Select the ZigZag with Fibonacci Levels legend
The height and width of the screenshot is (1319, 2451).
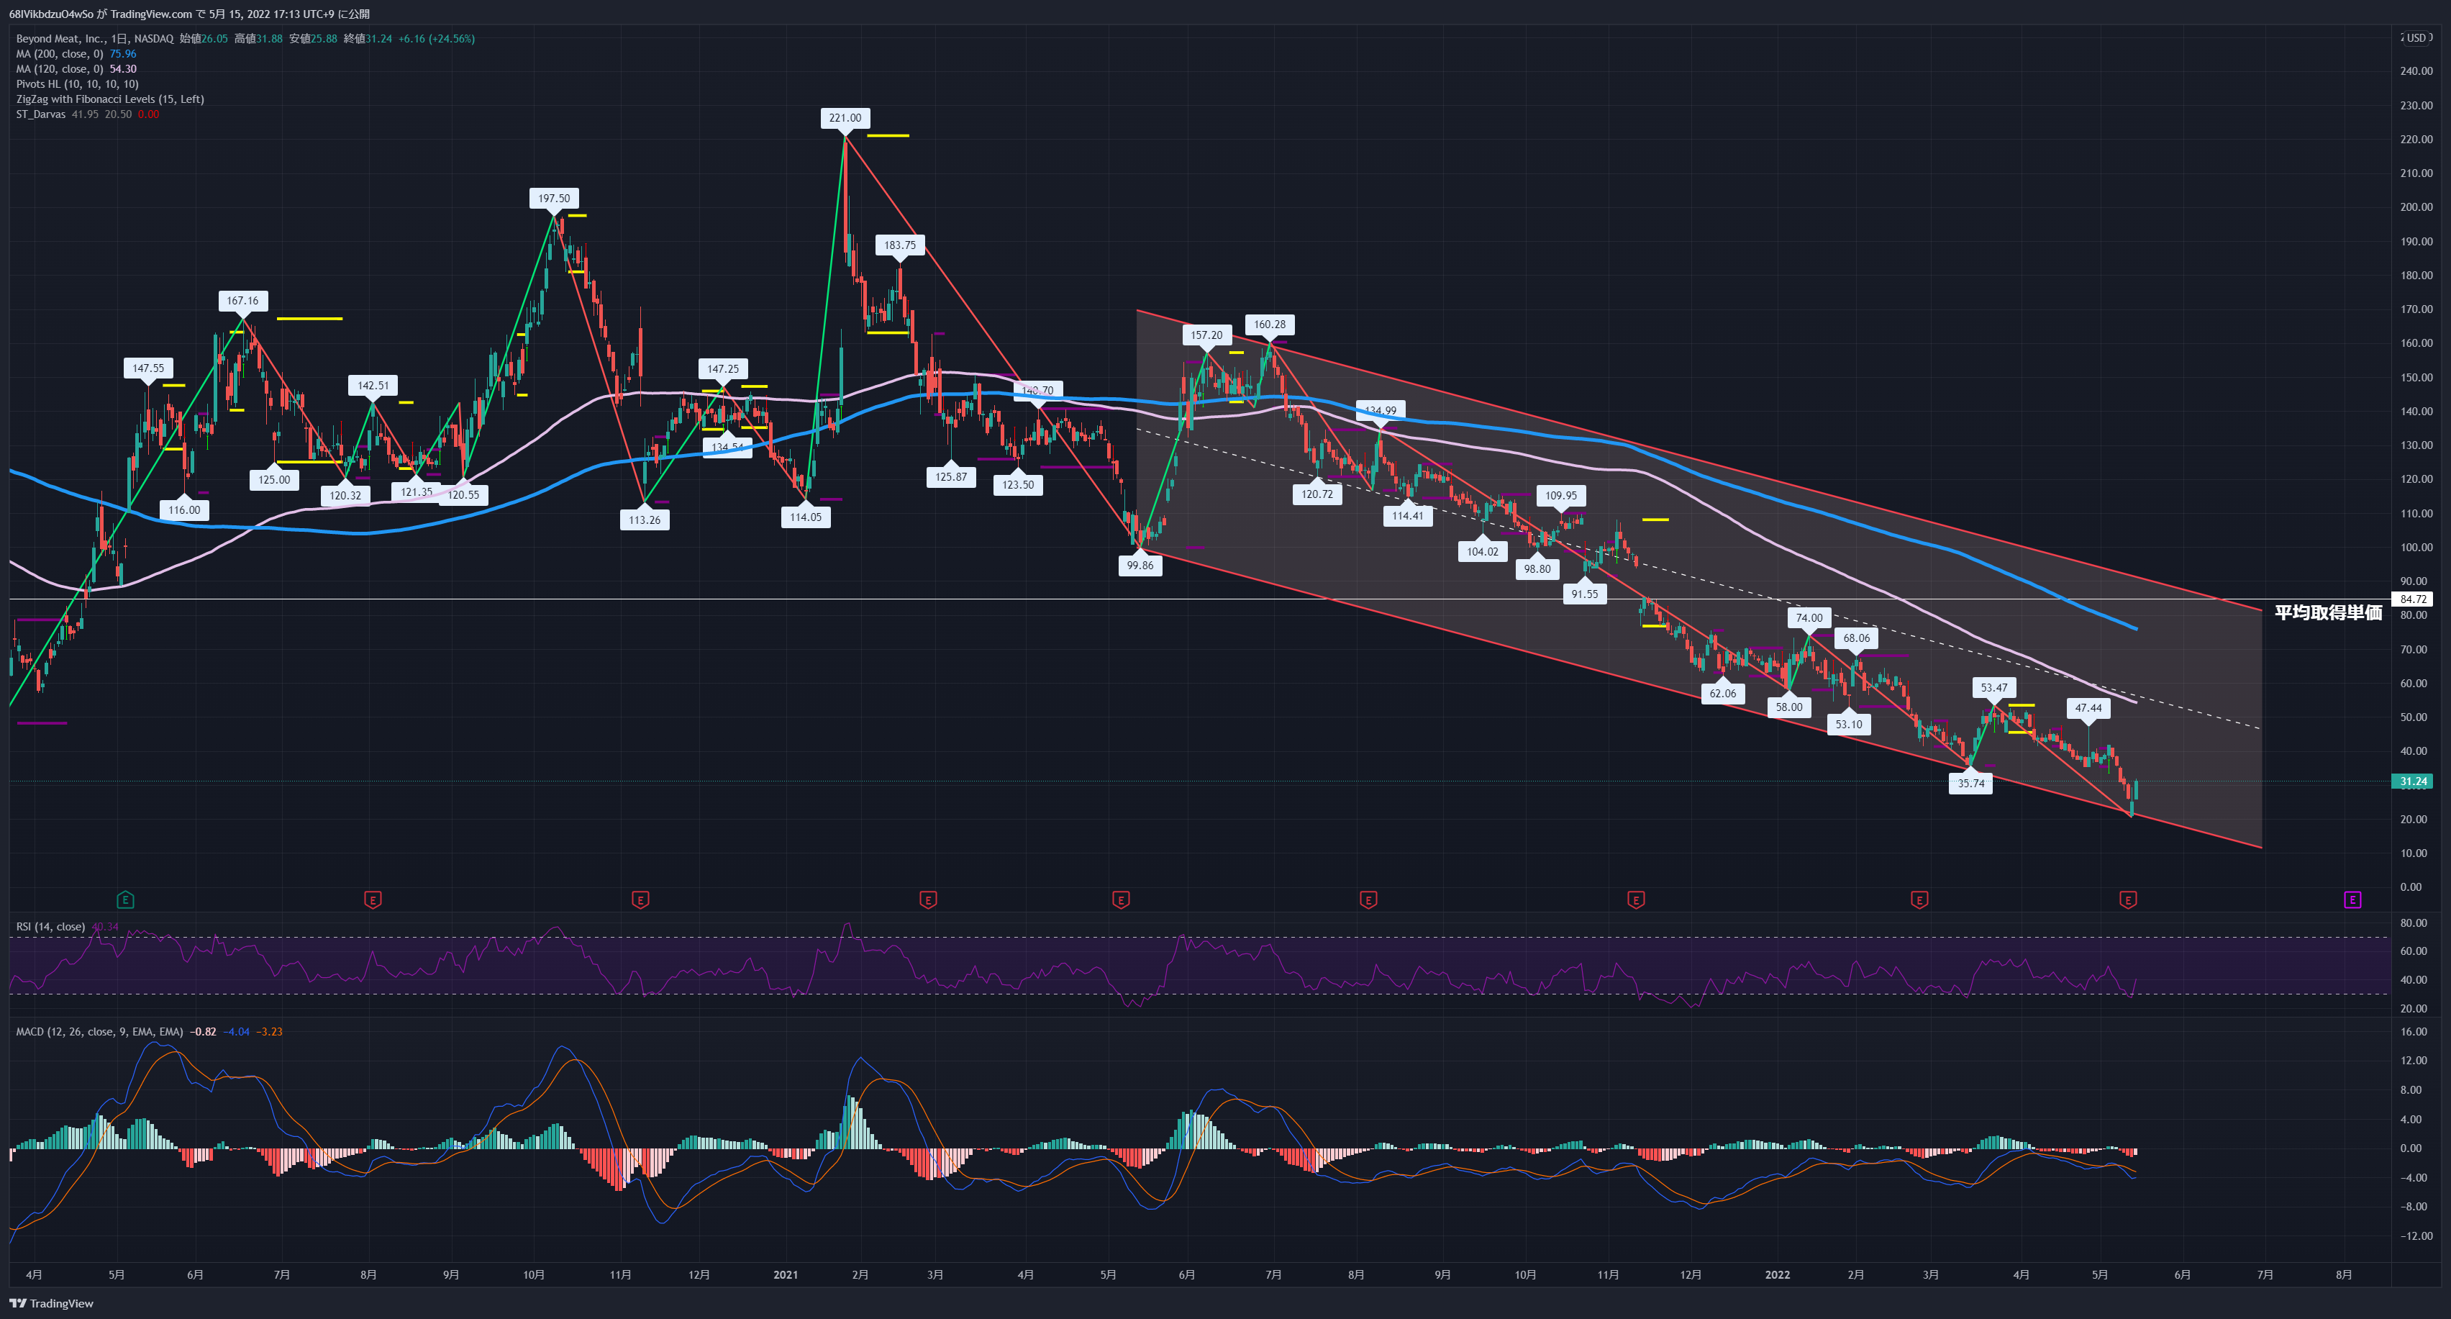coord(109,99)
